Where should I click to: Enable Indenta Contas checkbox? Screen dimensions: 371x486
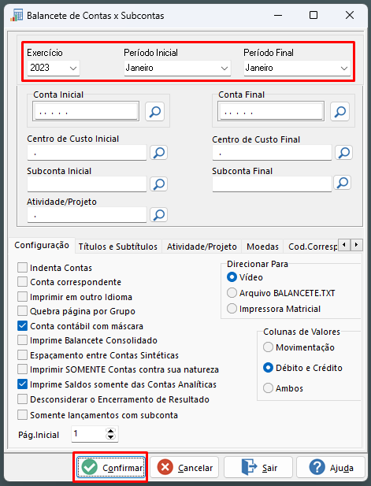click(x=22, y=268)
